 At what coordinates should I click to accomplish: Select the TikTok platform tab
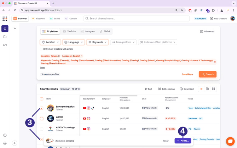[105, 31]
